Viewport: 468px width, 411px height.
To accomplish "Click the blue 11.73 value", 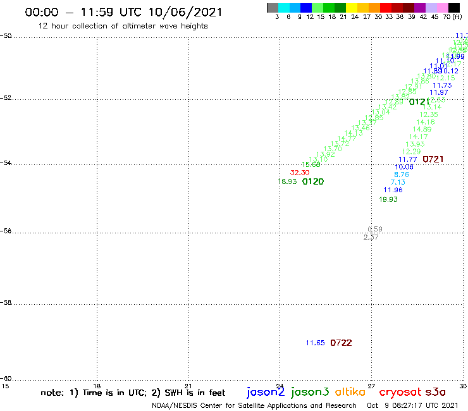I will 442,85.
